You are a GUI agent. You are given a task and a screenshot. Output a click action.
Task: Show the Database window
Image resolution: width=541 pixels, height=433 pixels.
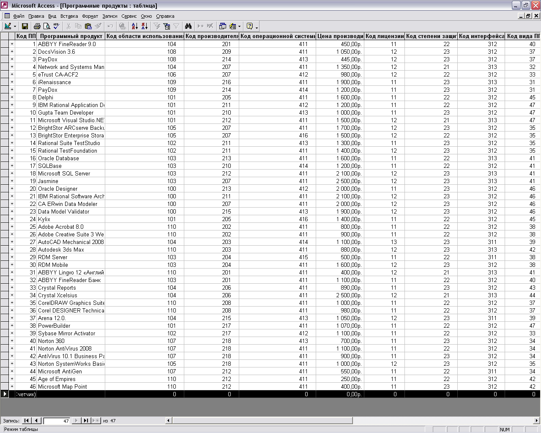(x=223, y=26)
